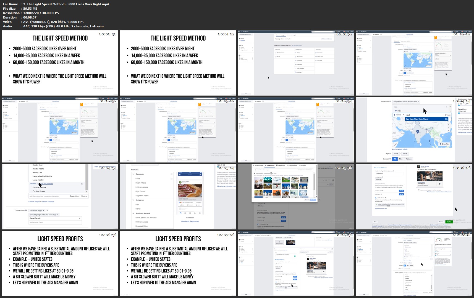Click info icon beside App Events in 00:06:06 frame

(x=381, y=194)
